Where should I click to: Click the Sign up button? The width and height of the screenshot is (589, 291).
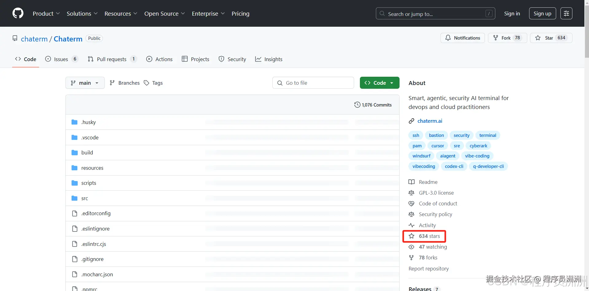point(542,14)
